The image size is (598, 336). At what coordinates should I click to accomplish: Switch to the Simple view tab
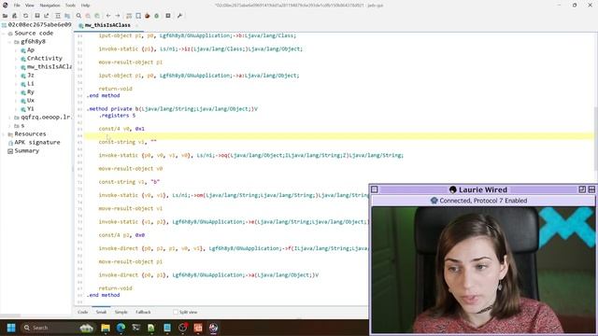pyautogui.click(x=121, y=312)
